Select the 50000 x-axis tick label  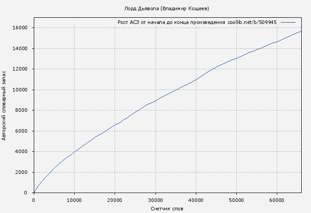(236, 200)
